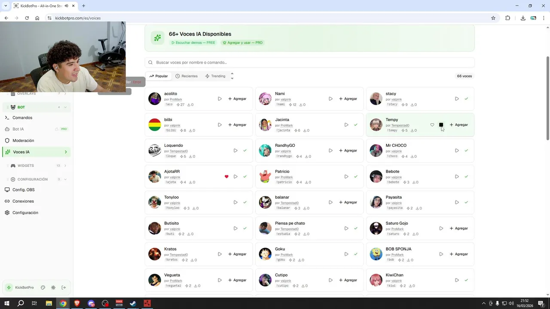Open the theme palette icon
This screenshot has height=309, width=550.
(x=43, y=288)
